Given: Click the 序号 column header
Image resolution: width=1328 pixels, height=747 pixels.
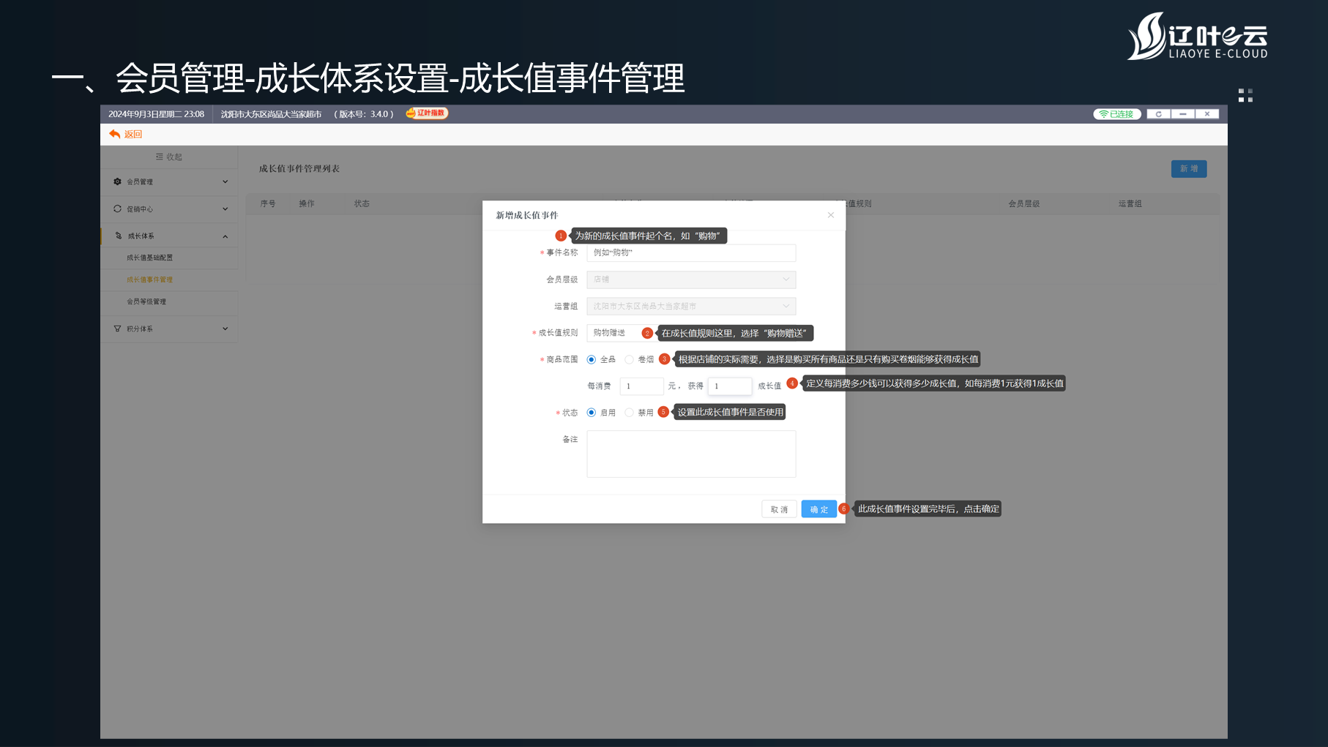Looking at the screenshot, I should click(x=268, y=203).
